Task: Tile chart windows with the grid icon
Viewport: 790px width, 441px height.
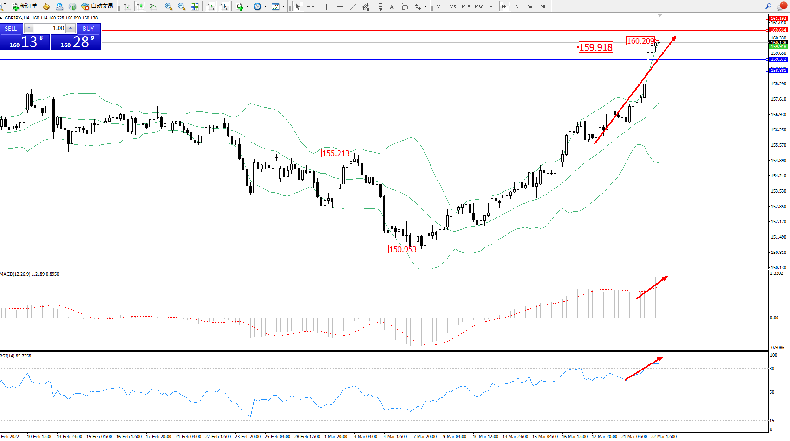Action: click(x=195, y=6)
